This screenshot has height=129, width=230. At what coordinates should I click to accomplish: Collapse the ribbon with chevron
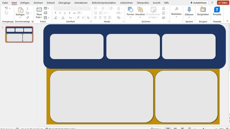227,21
